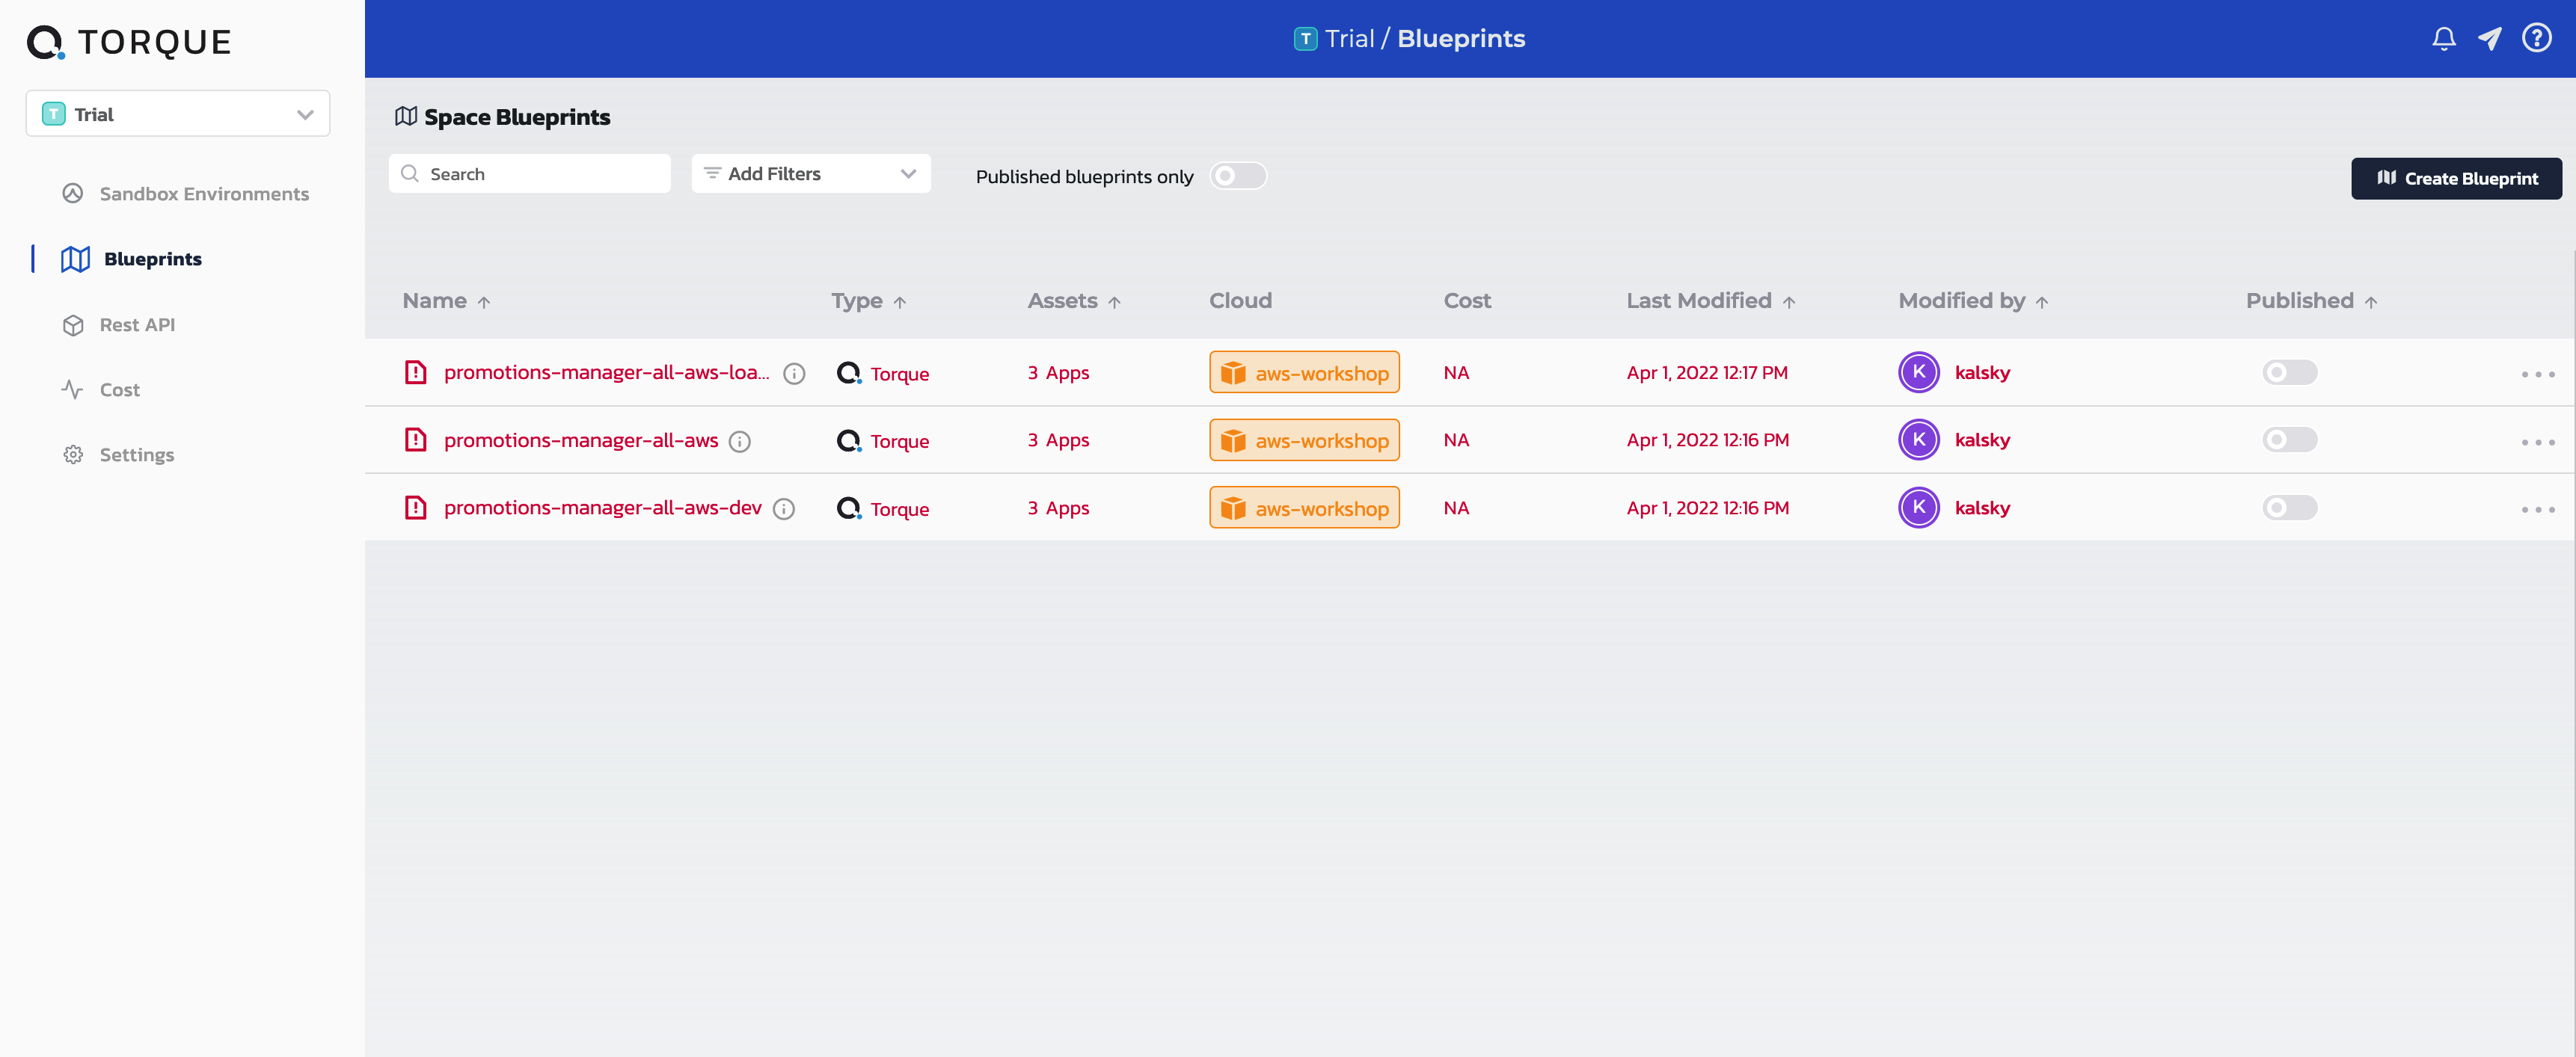Enable Published toggle for promotions-manager-all-aws

2289,440
